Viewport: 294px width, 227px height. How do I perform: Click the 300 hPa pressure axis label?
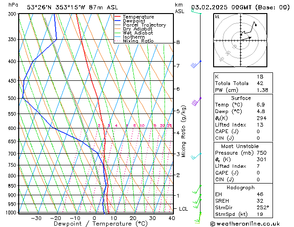(x=12, y=14)
